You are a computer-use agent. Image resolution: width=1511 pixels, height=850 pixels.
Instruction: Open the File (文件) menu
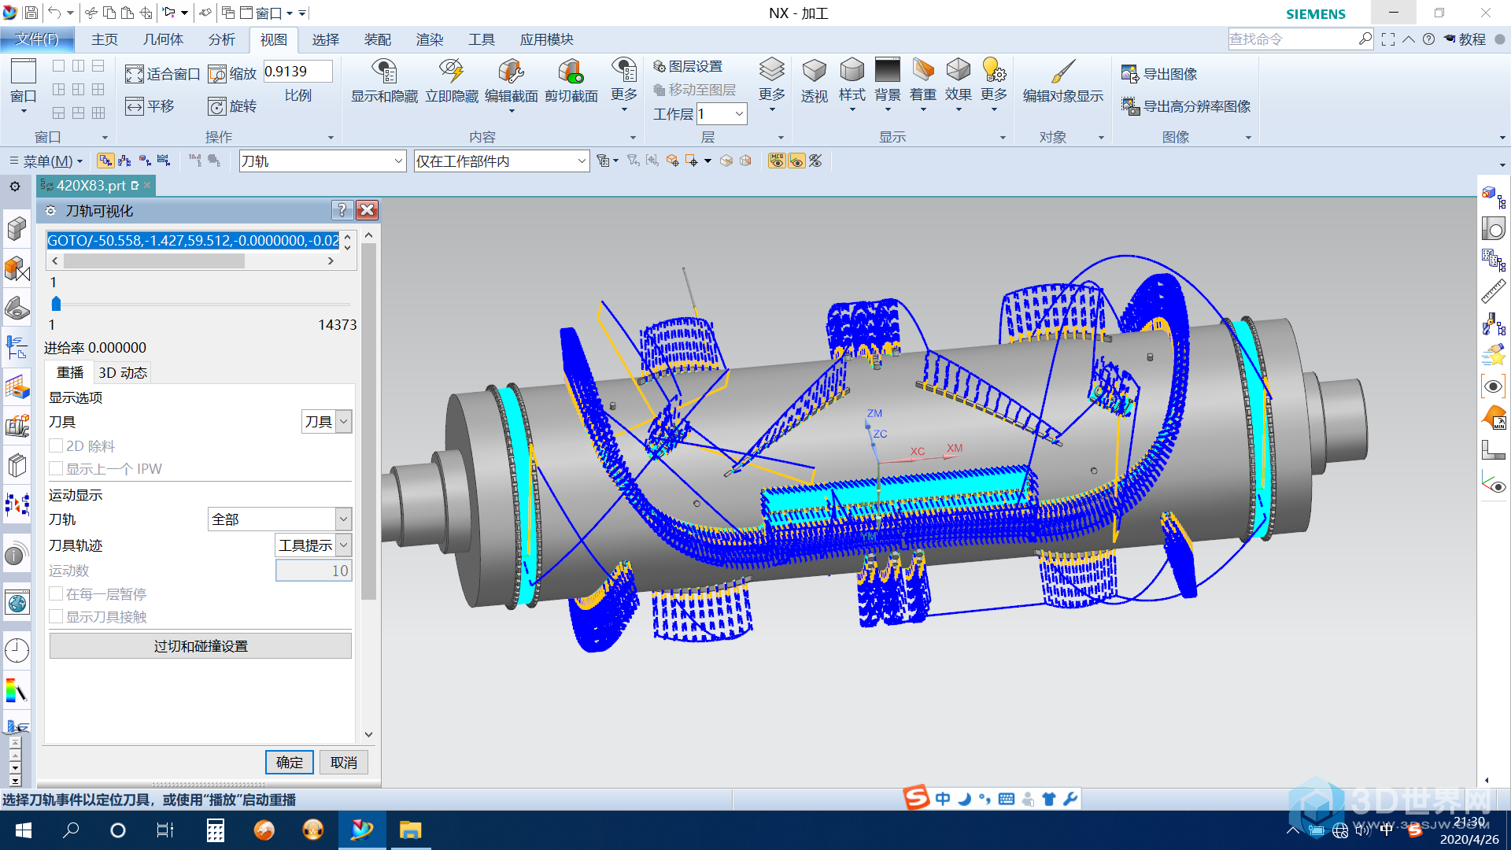(37, 39)
